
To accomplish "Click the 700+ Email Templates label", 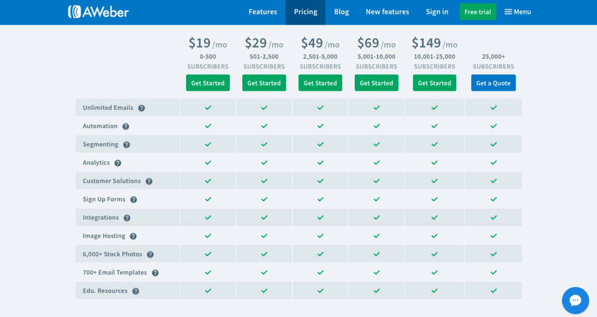I will coord(115,273).
